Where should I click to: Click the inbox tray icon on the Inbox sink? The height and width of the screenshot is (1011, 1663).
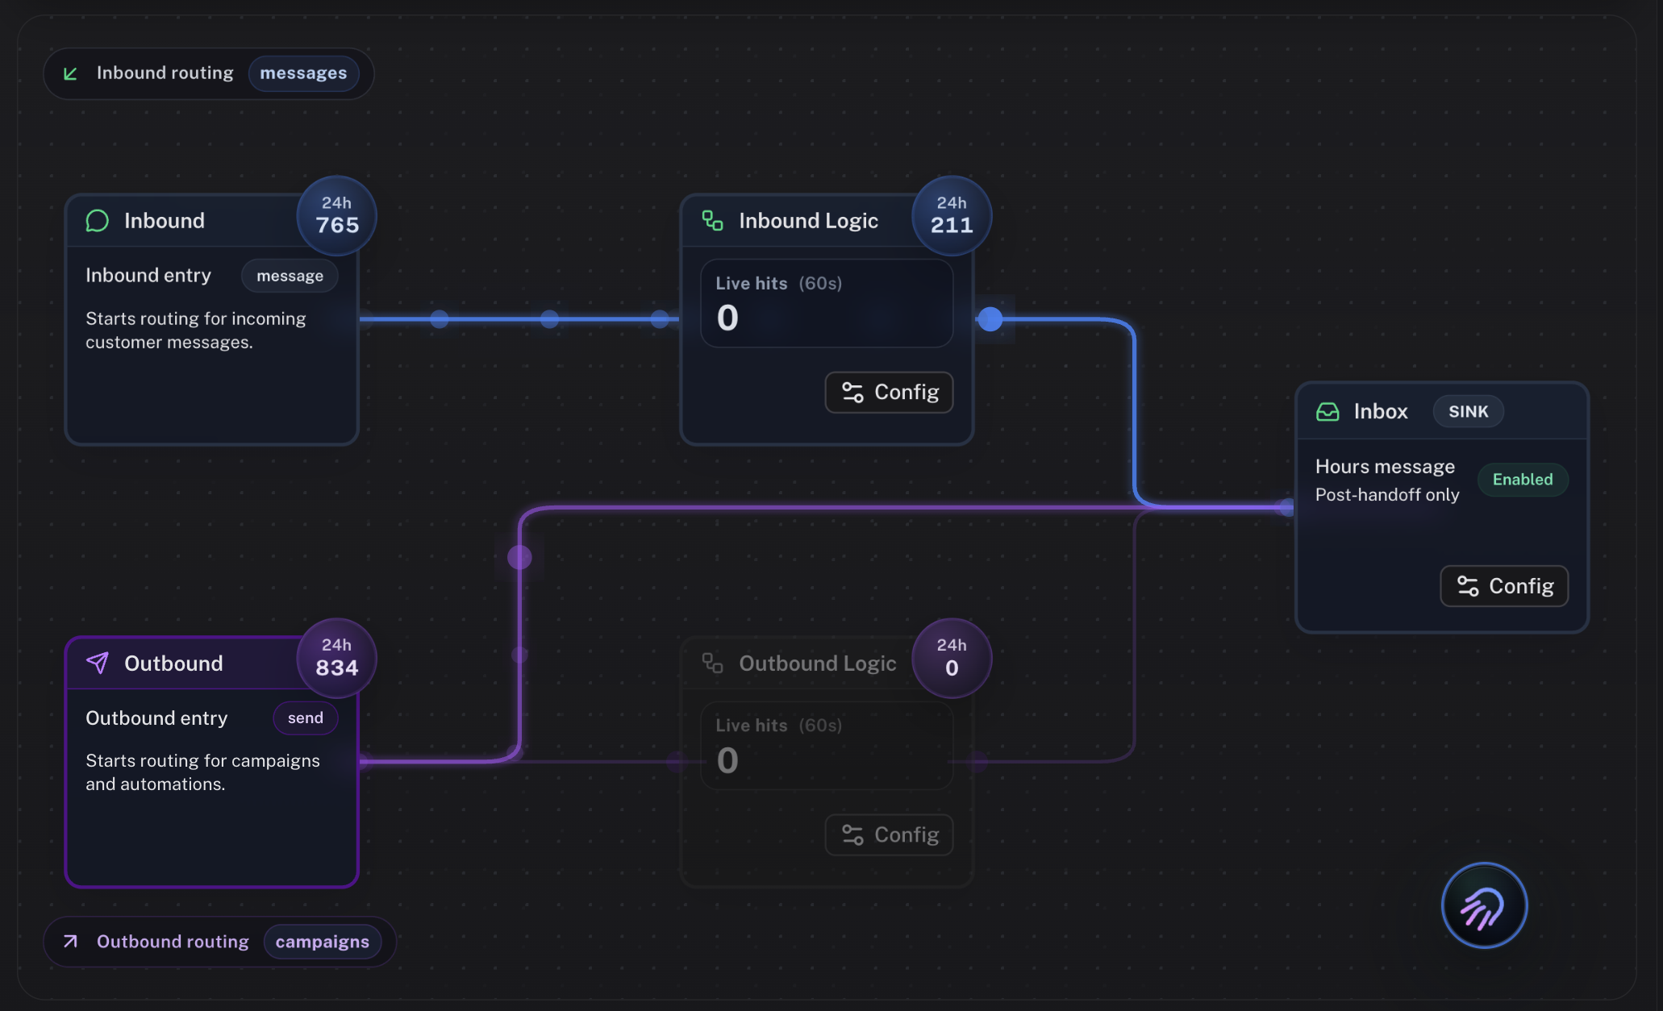[x=1328, y=411]
